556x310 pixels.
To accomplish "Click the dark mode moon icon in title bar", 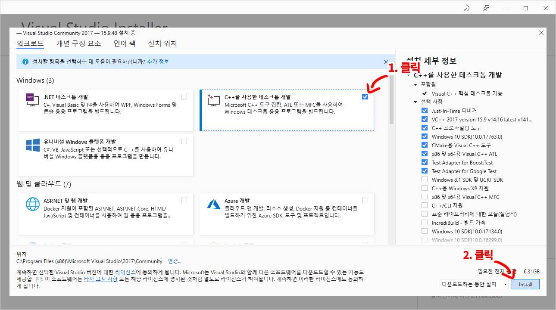I will 466,8.
